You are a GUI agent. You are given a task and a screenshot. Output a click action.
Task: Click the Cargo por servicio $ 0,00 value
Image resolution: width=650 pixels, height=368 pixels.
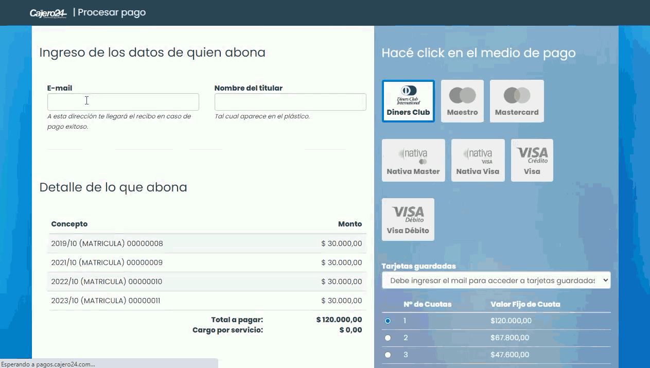(350, 330)
